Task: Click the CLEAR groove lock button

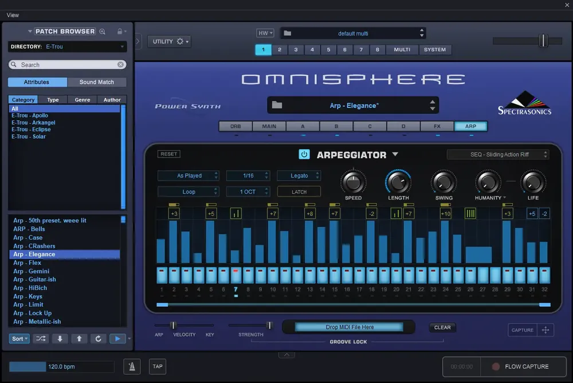Action: coord(442,327)
